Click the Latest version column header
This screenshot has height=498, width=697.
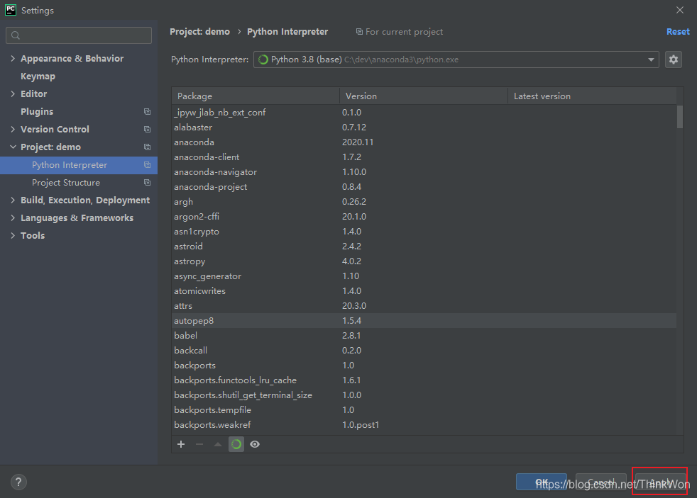(x=592, y=96)
